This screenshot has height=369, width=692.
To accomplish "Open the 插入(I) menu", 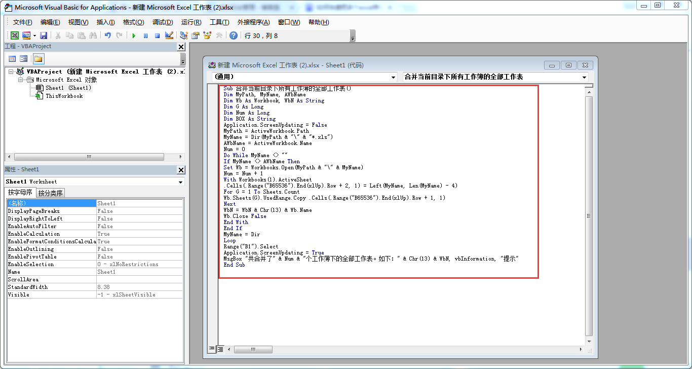I will 105,22.
